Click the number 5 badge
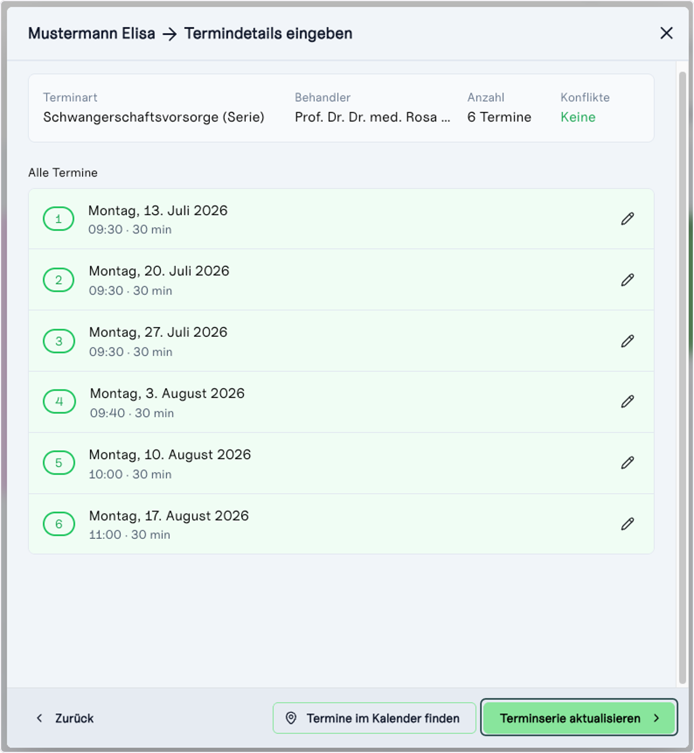Viewport: 694px width, 753px height. tap(58, 463)
